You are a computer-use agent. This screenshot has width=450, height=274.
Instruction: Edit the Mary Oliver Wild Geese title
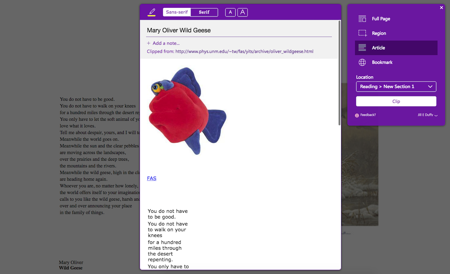178,30
